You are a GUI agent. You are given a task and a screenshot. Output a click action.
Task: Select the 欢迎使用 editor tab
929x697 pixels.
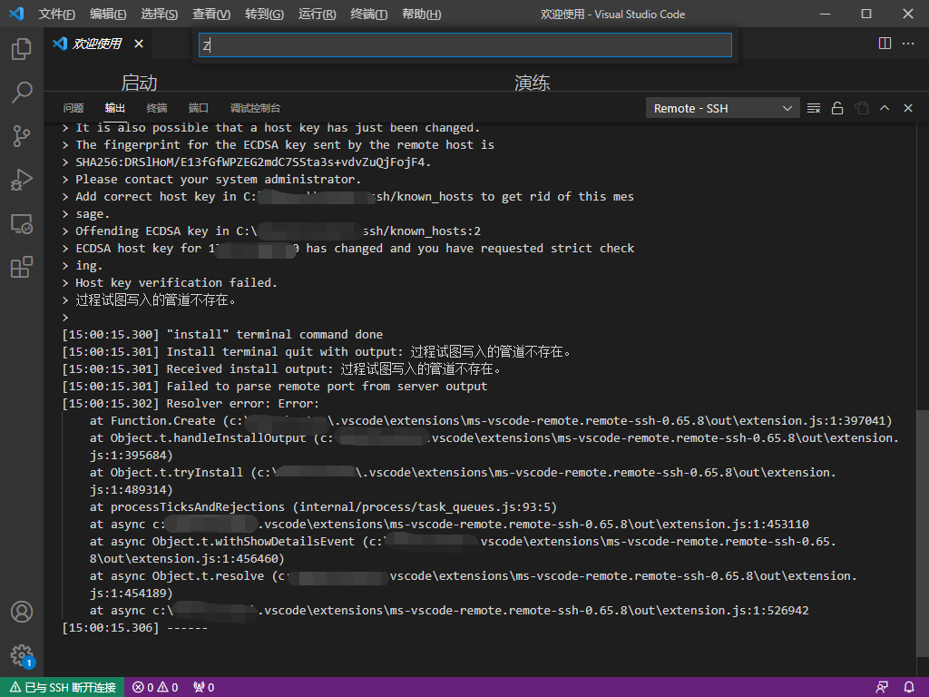coord(98,44)
